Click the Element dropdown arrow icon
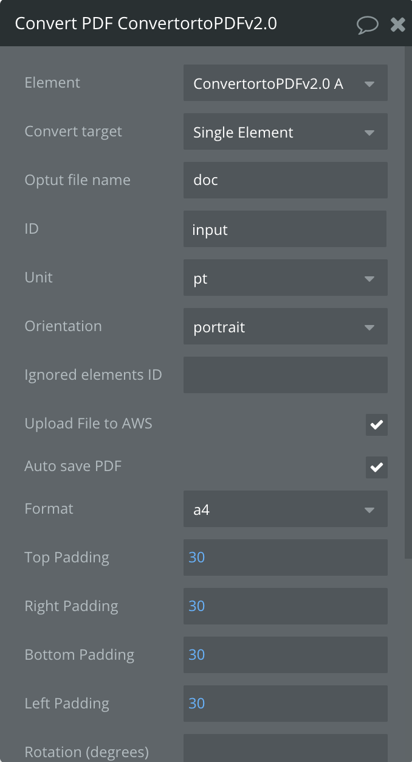This screenshot has height=762, width=412. pos(369,84)
